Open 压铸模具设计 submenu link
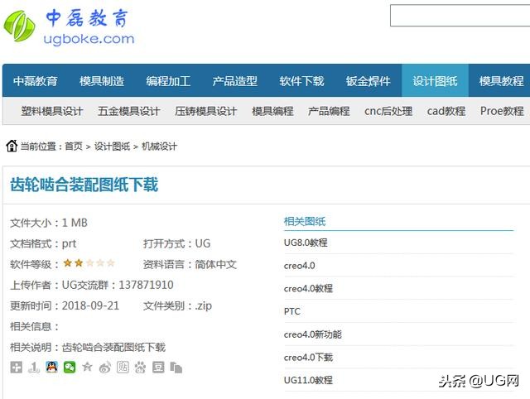This screenshot has width=530, height=399. point(206,111)
